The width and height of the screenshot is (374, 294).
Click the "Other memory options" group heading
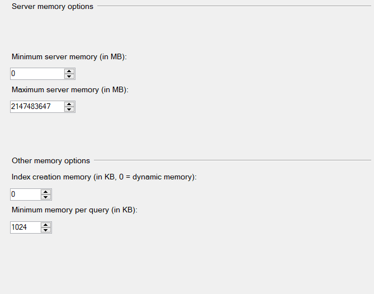(x=51, y=161)
